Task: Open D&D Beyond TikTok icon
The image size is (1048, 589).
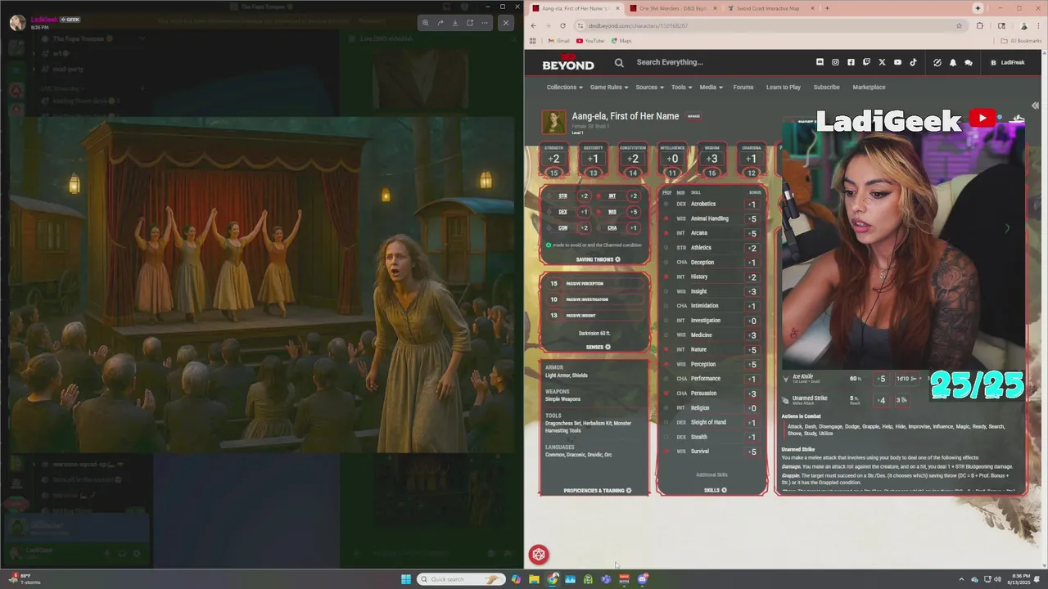Action: click(914, 62)
